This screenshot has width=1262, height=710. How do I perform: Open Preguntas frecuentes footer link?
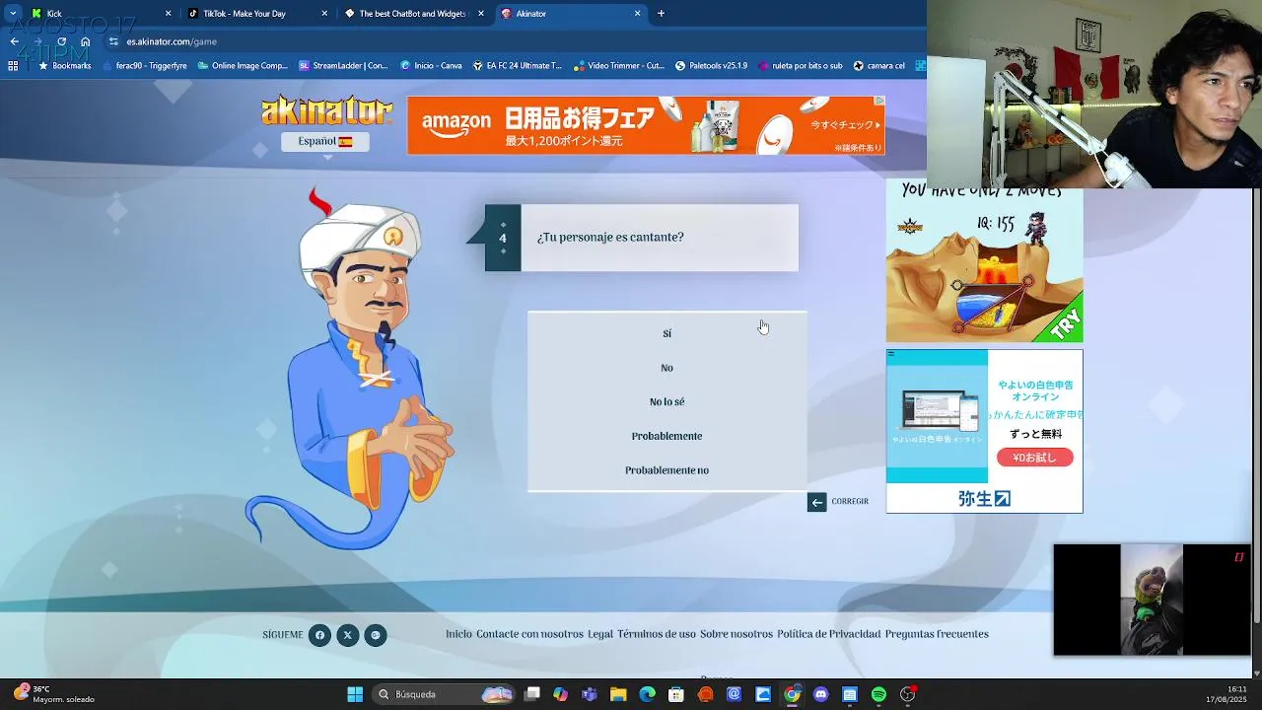[x=937, y=634]
